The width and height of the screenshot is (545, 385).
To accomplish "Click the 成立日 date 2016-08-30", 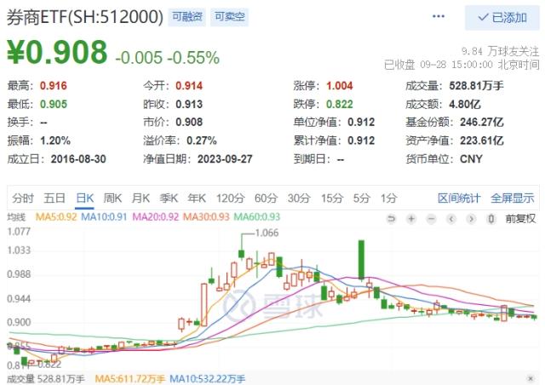I will 78,159.
